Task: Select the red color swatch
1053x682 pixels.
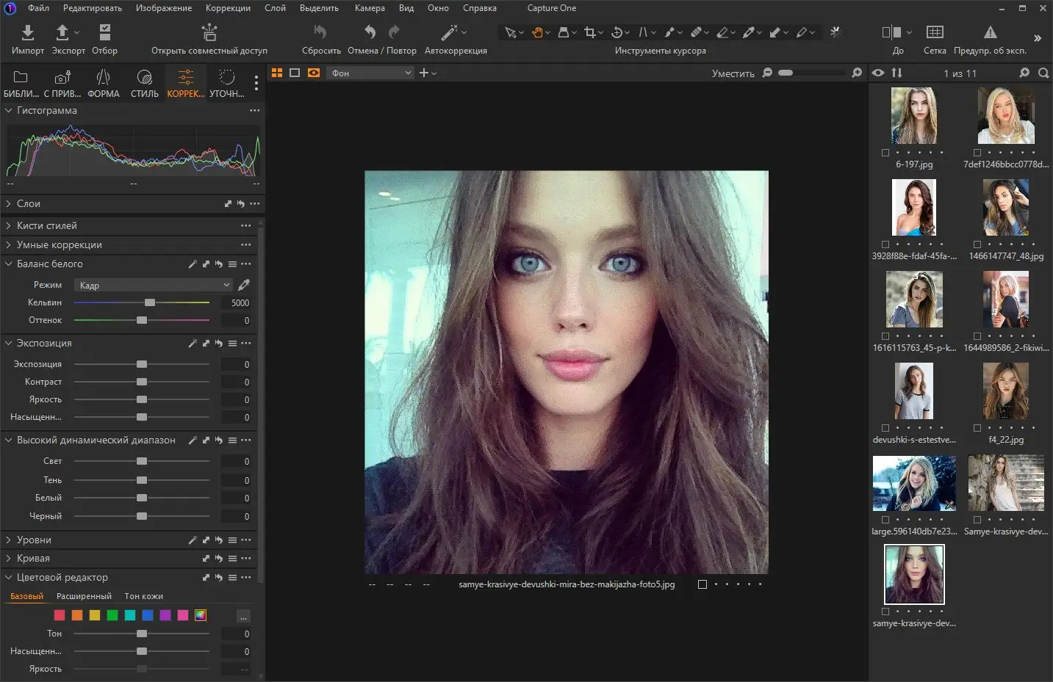Action: [x=60, y=615]
